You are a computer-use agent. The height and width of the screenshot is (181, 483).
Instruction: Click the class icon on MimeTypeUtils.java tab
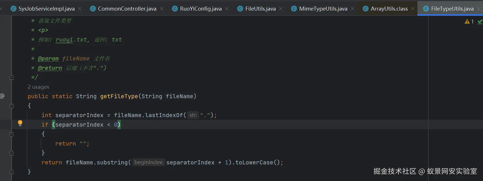[294, 9]
